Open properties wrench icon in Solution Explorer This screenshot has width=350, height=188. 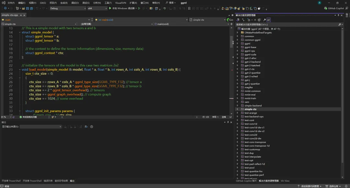click(x=264, y=20)
